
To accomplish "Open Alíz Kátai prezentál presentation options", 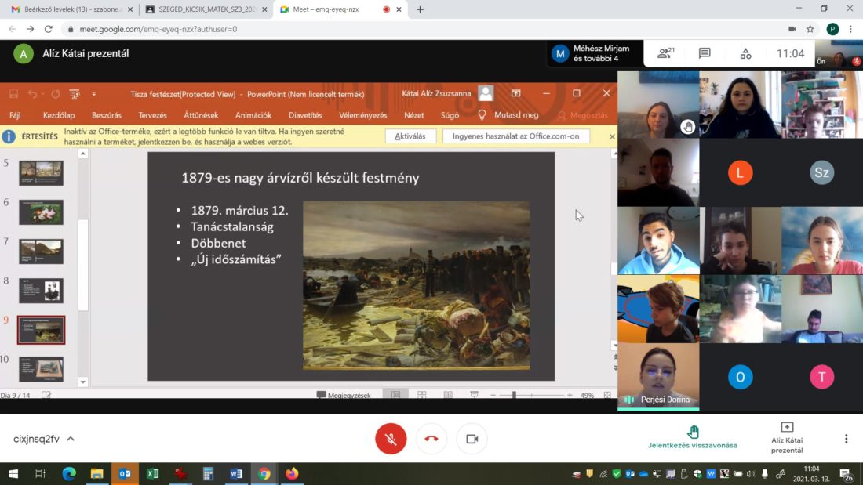I will pos(787,438).
